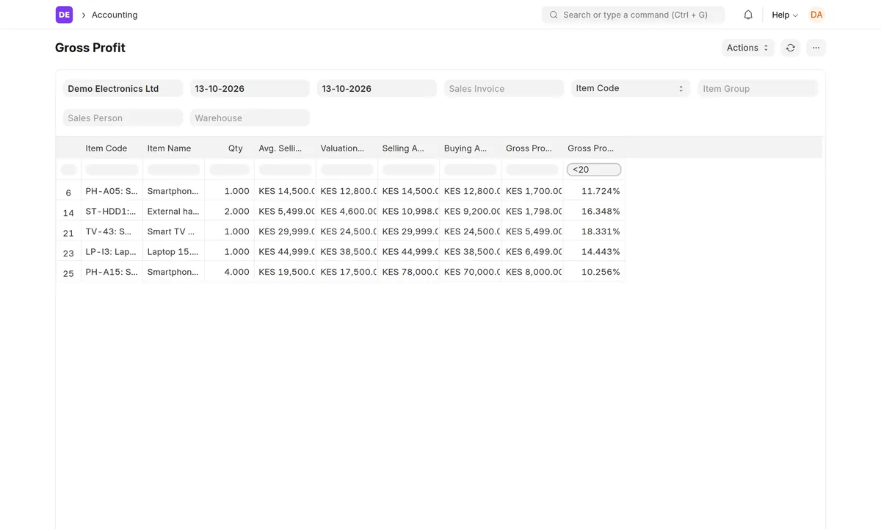This screenshot has width=881, height=529.
Task: Focus the search or command bar
Action: click(633, 15)
